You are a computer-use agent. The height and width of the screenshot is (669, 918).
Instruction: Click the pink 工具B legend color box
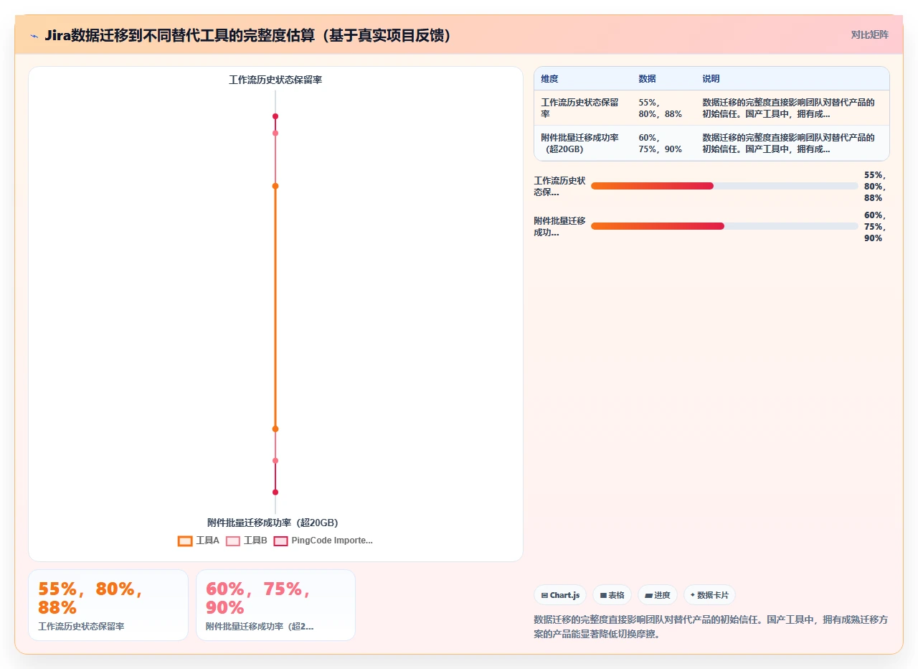(x=233, y=541)
